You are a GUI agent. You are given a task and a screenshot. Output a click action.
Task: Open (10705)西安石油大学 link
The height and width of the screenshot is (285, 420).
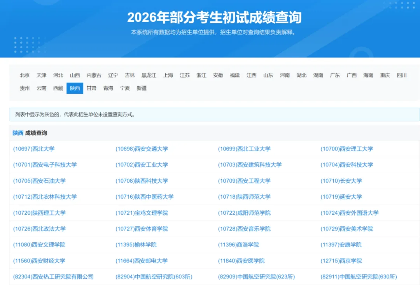click(x=39, y=181)
